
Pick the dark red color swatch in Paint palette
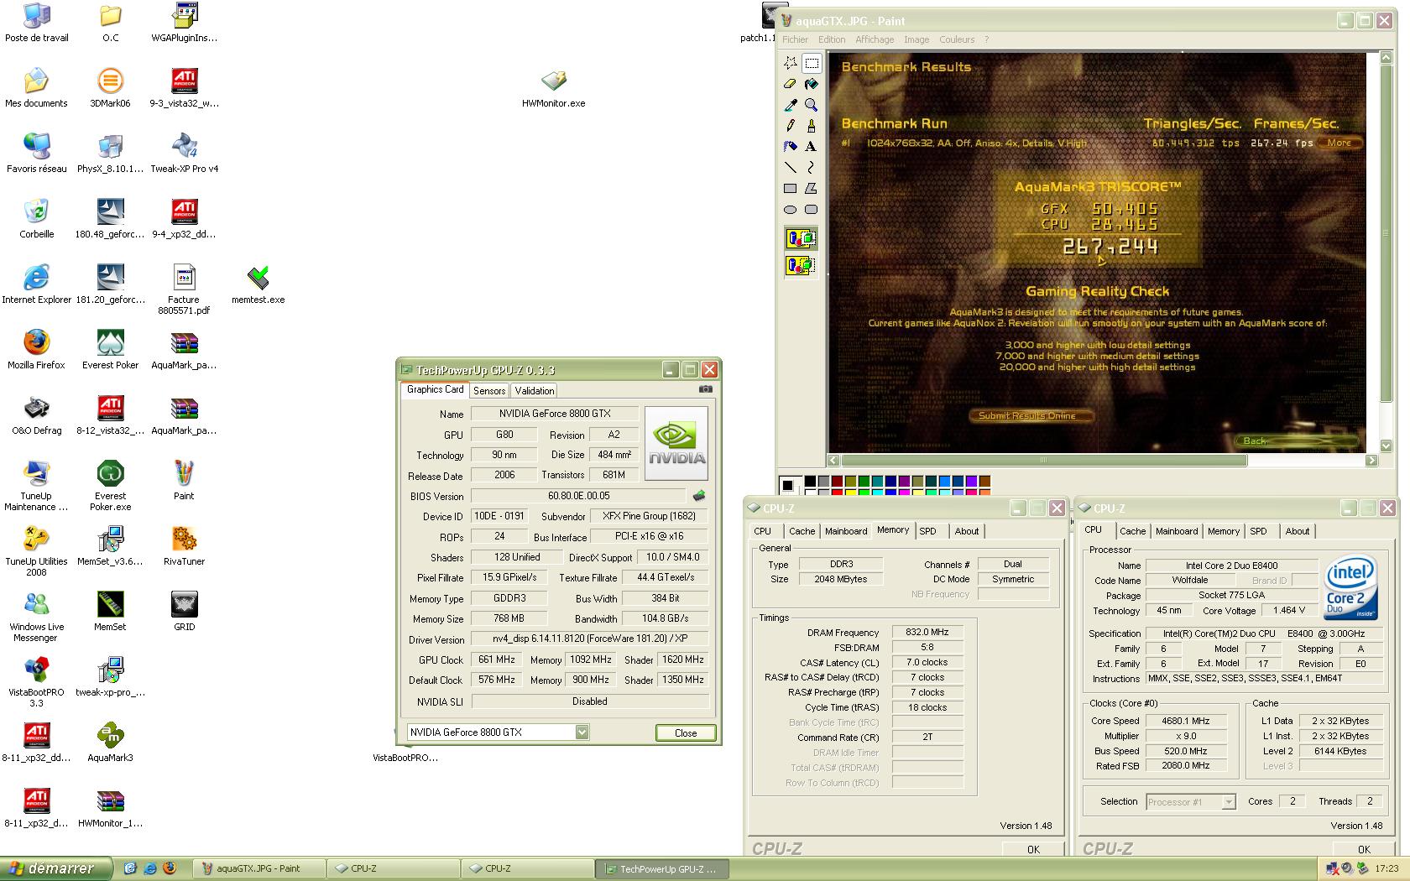(x=837, y=481)
